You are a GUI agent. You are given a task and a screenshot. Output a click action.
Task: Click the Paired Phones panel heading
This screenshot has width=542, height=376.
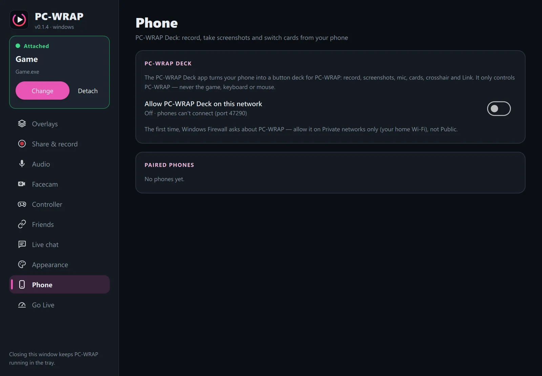tap(169, 165)
